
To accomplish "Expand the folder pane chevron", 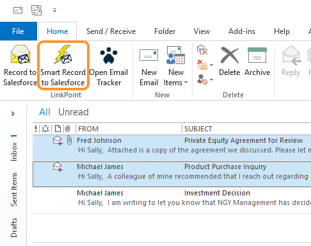I will click(x=13, y=113).
